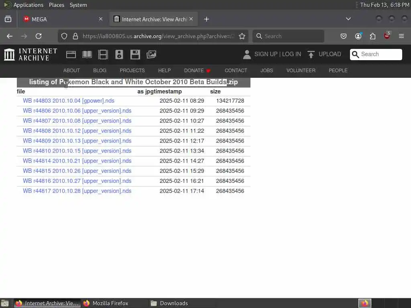Click the site security padlock icon
The image size is (411, 308).
click(75, 36)
